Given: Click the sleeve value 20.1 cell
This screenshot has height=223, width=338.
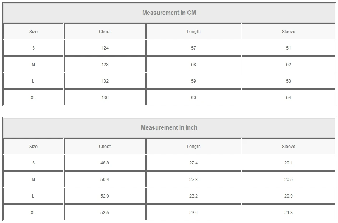Looking at the screenshot, I should (x=289, y=163).
